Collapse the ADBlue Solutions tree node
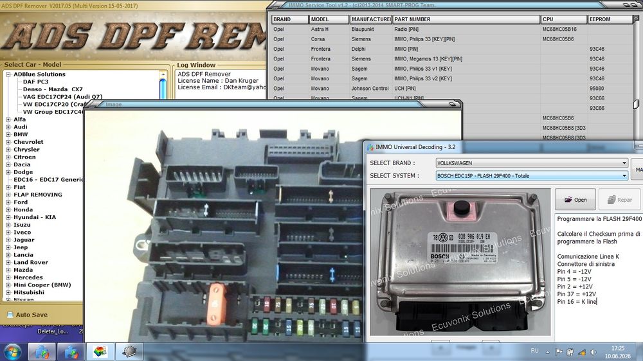 (8, 74)
